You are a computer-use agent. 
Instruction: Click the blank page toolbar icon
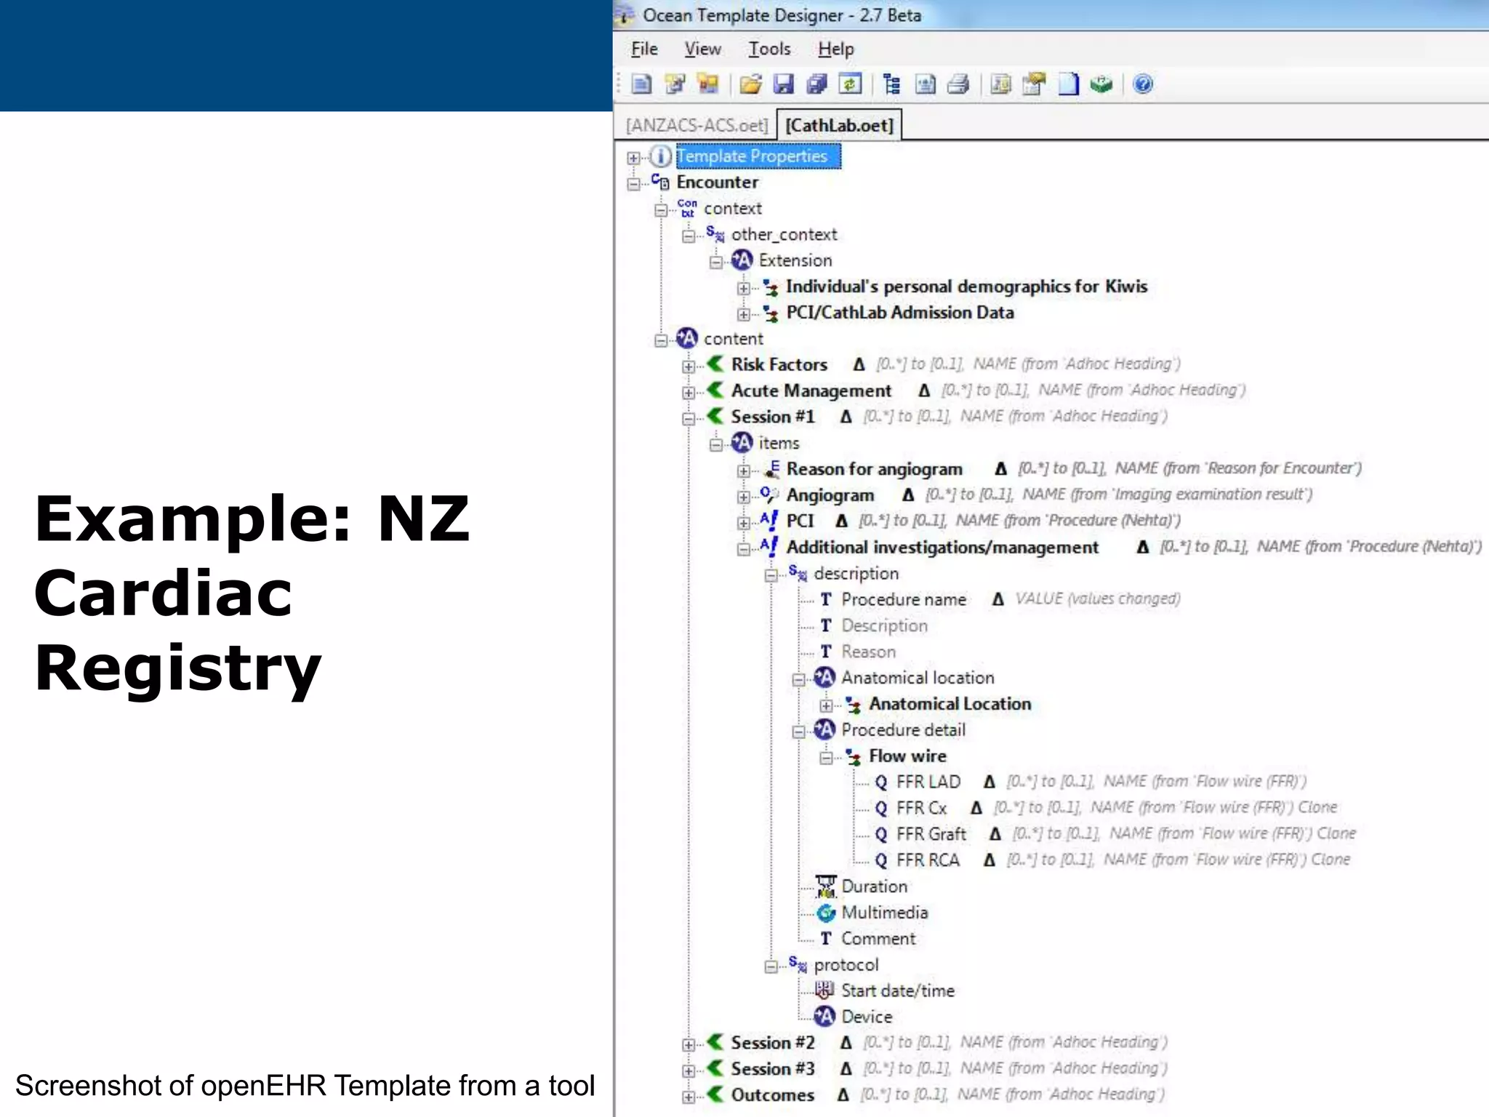1068,84
